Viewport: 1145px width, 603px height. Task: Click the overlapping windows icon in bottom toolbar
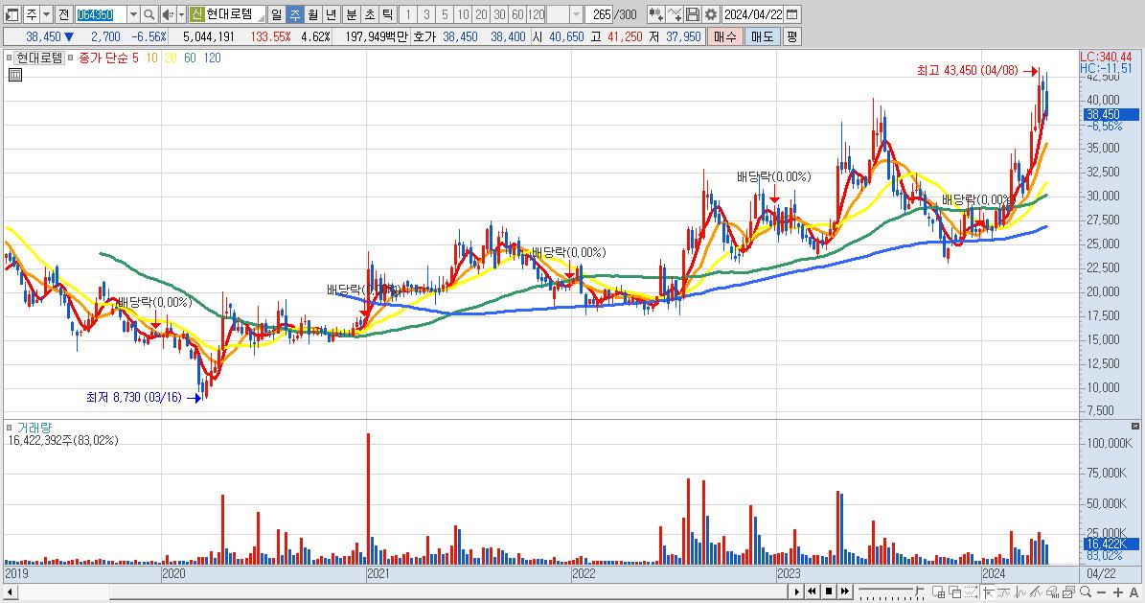point(954,591)
